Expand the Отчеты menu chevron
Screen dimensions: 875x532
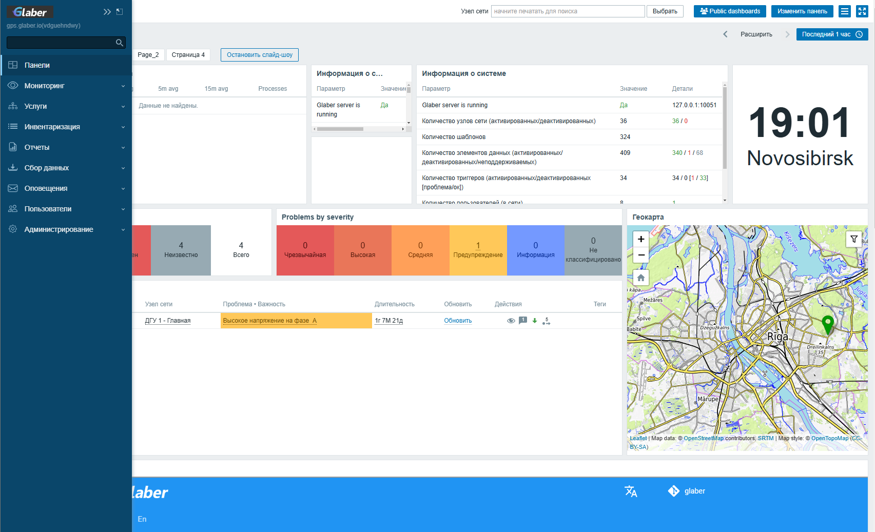(x=123, y=148)
